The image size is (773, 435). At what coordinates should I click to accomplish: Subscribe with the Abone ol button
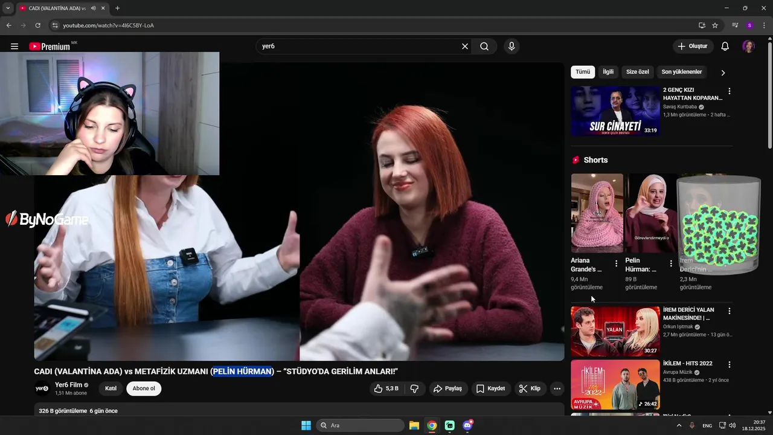tap(144, 388)
